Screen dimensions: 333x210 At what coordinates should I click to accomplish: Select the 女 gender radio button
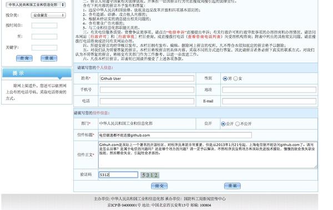(235, 79)
